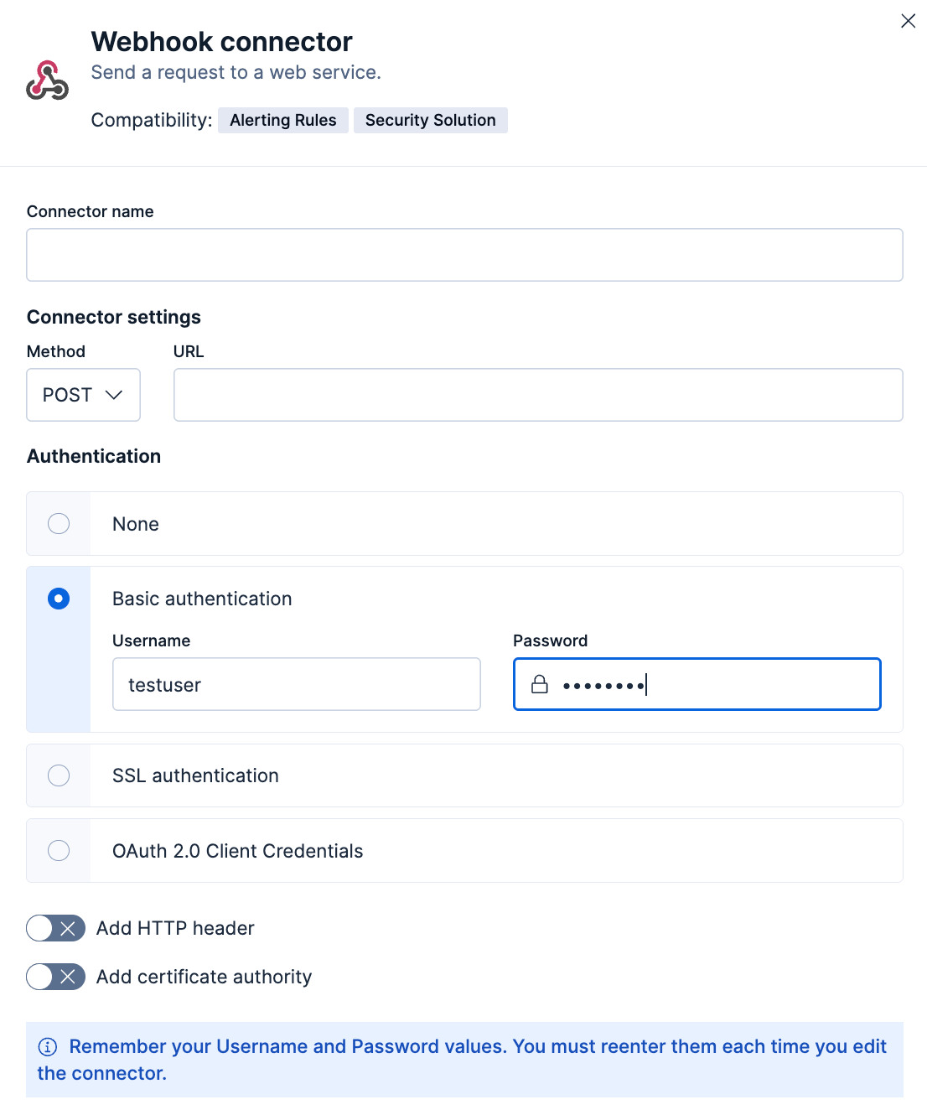Click the close X at the top right
Screen dimensions: 927x1115
(909, 21)
